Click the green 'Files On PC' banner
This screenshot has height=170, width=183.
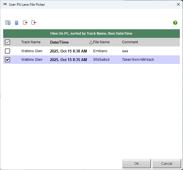[91, 34]
